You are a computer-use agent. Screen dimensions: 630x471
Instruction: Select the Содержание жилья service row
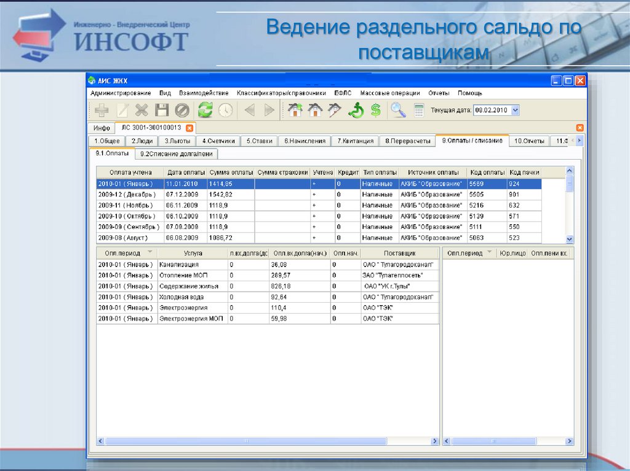pyautogui.click(x=268, y=286)
